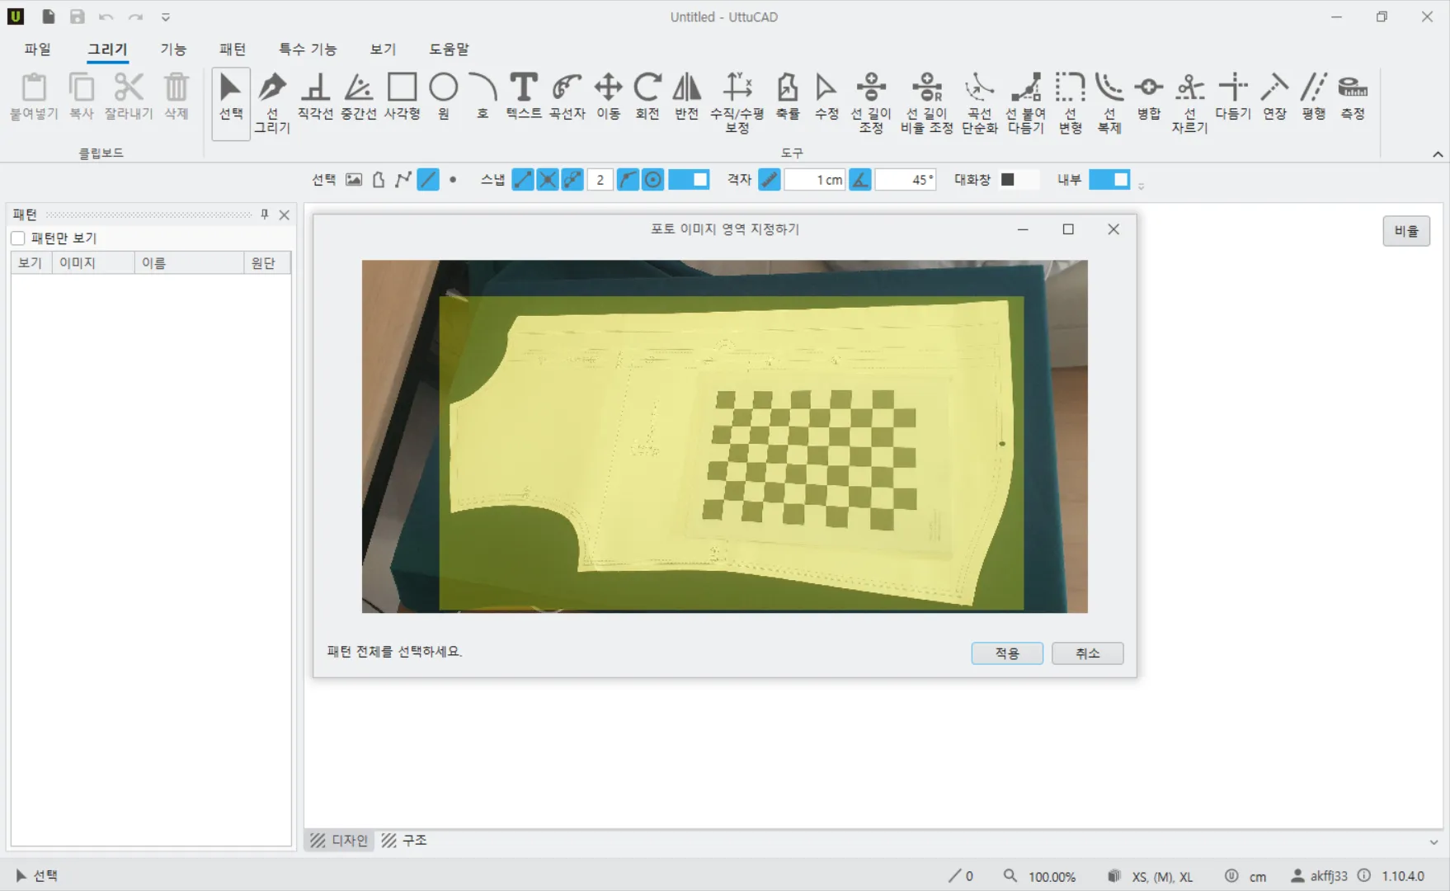The image size is (1450, 891).
Task: Select the 선 복제 tool
Action: 1109,103
